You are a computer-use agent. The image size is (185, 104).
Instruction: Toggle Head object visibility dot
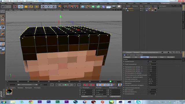(143, 10)
